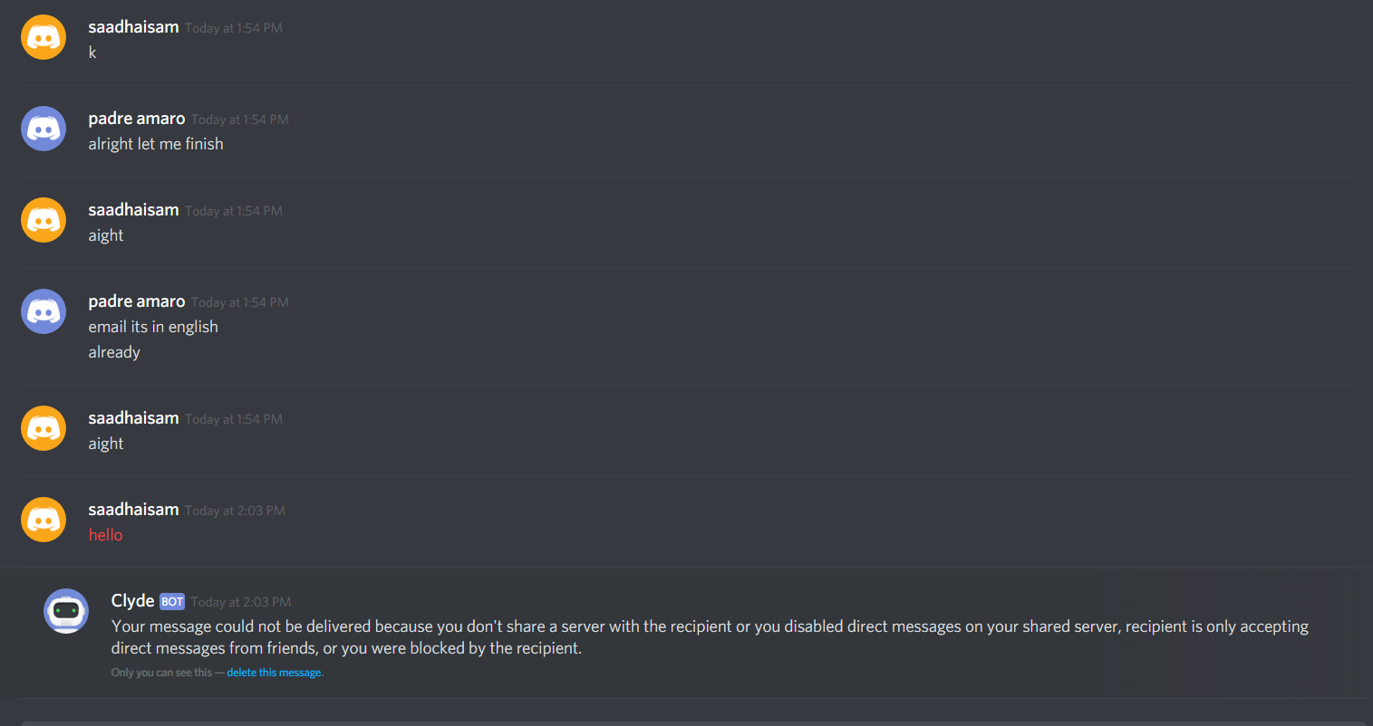1373x726 pixels.
Task: Click padre amaro name above "email its in english"
Action: (137, 301)
